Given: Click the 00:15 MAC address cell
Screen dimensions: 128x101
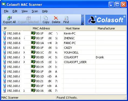Looking at the screenshot, I should click(47, 62).
